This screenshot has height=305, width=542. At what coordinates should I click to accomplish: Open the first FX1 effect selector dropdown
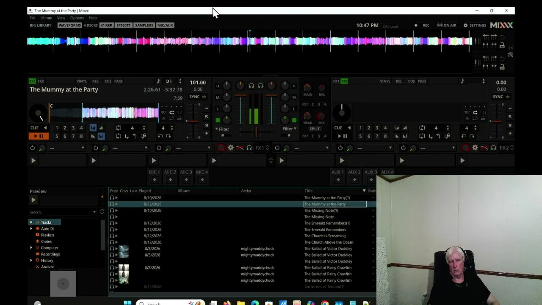[67, 148]
